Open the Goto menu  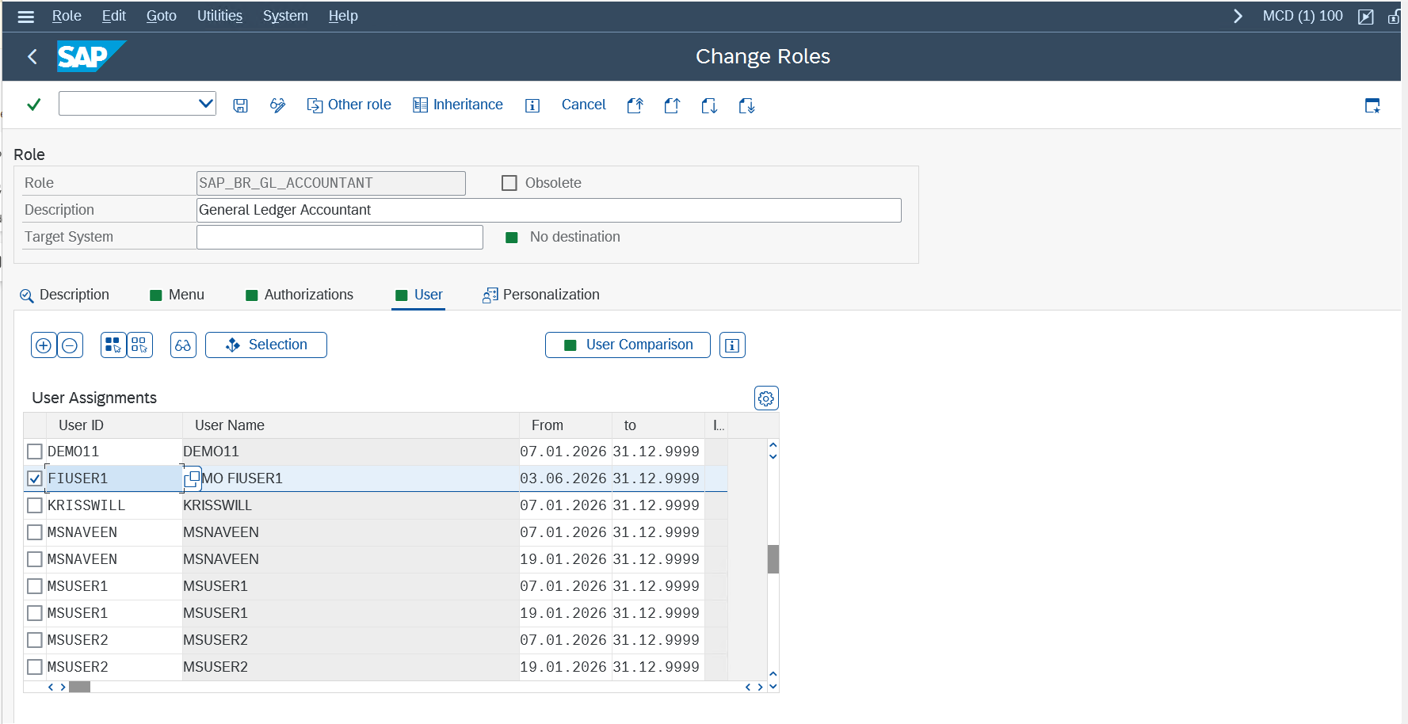click(x=161, y=16)
